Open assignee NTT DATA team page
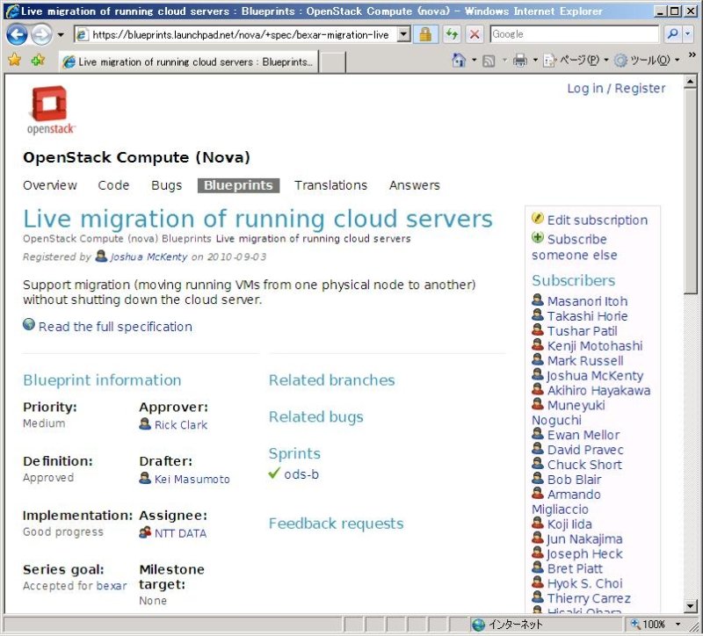Viewport: 703px width, 636px height. [180, 533]
